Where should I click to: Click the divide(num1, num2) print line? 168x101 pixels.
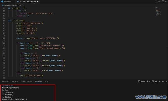click(44, 71)
